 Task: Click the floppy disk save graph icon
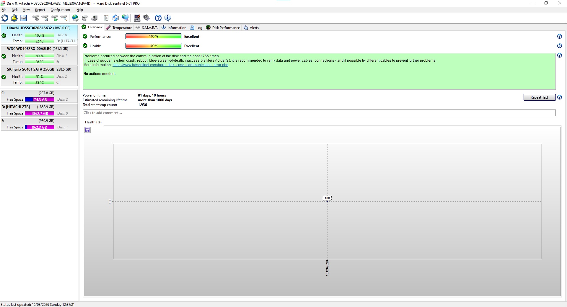tap(87, 130)
